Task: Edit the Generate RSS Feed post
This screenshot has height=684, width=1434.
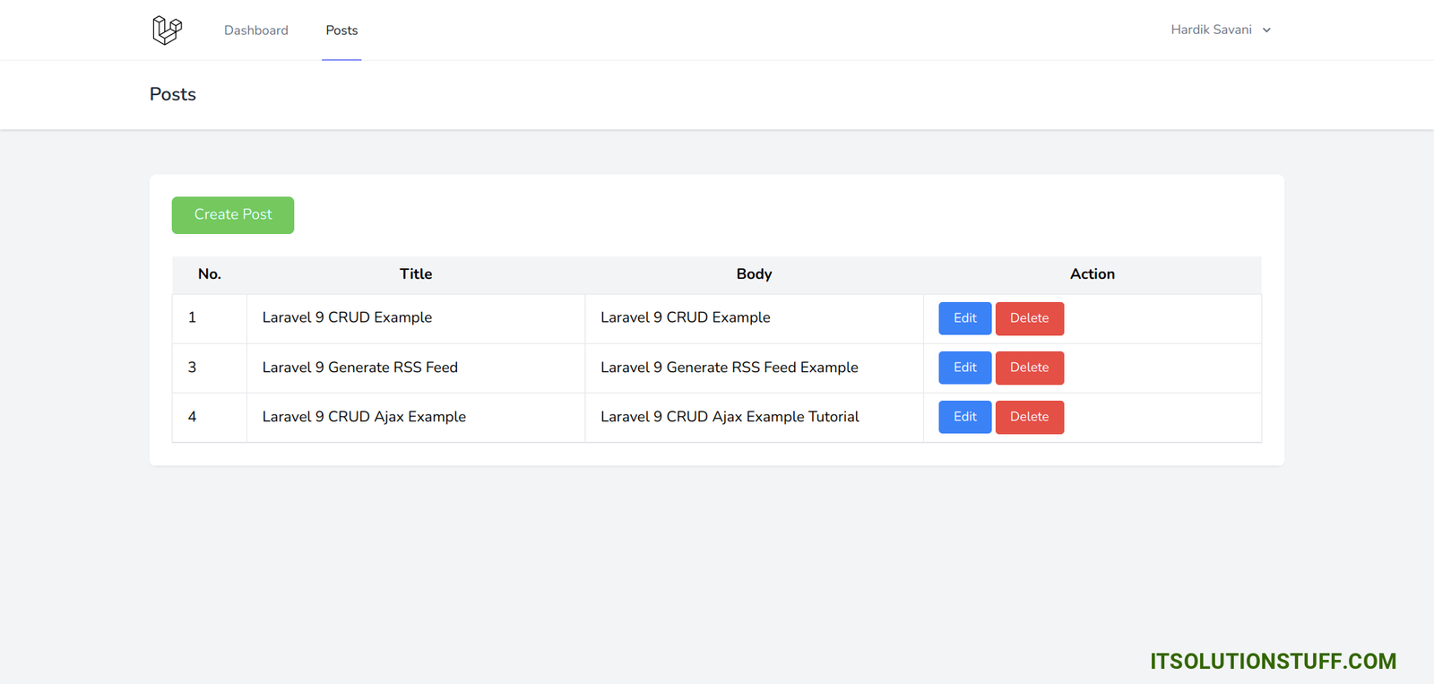Action: click(964, 368)
